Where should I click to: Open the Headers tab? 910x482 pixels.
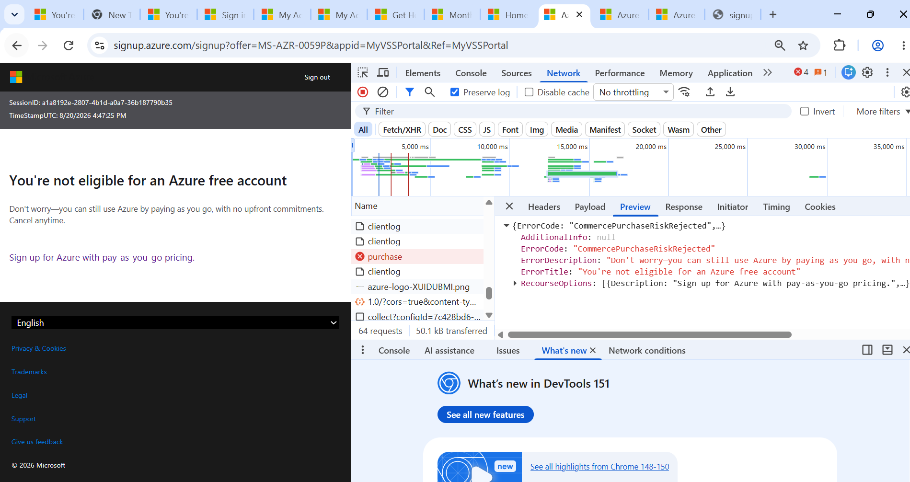[544, 207]
